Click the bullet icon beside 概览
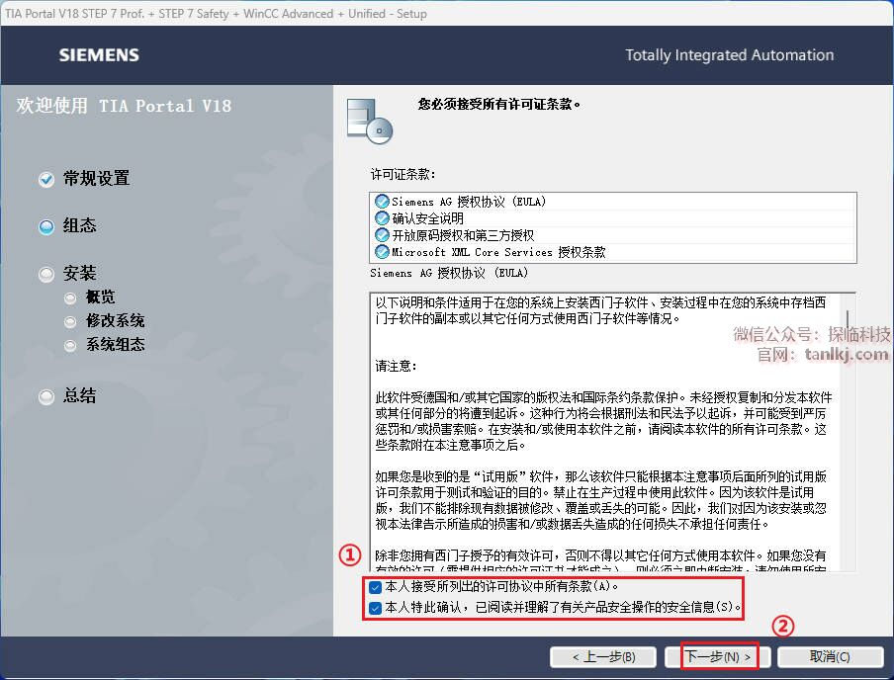This screenshot has height=680, width=894. (70, 298)
